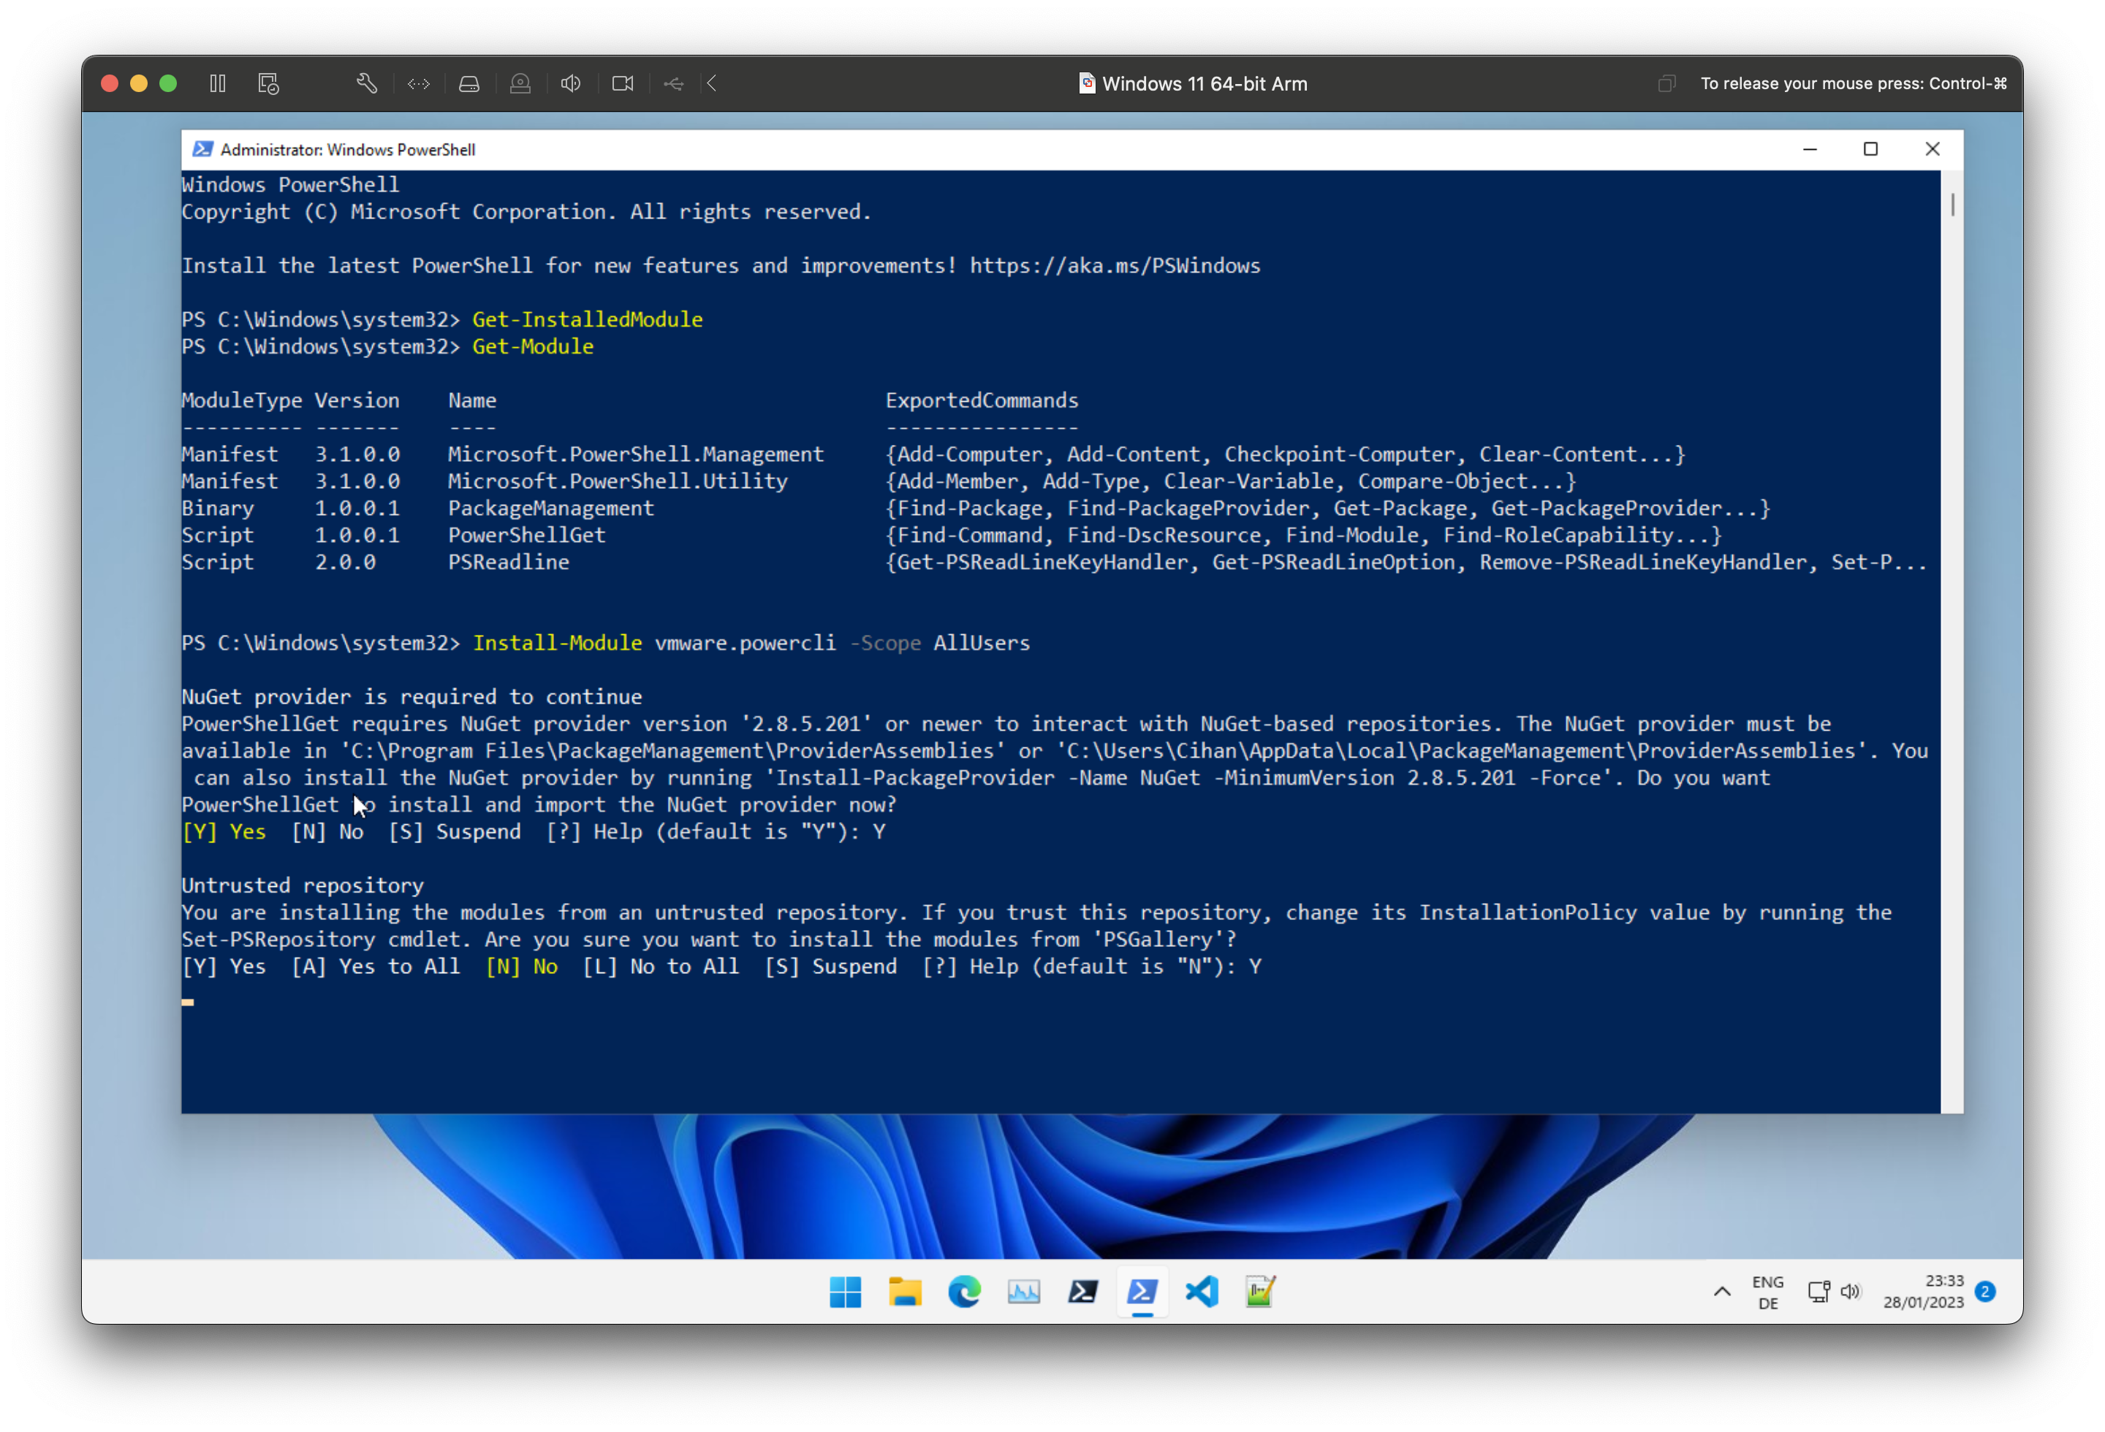
Task: Click the volume tray icon
Action: click(1851, 1292)
